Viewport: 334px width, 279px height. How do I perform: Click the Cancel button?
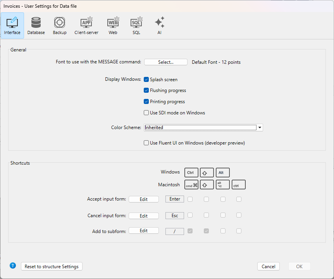point(268,266)
